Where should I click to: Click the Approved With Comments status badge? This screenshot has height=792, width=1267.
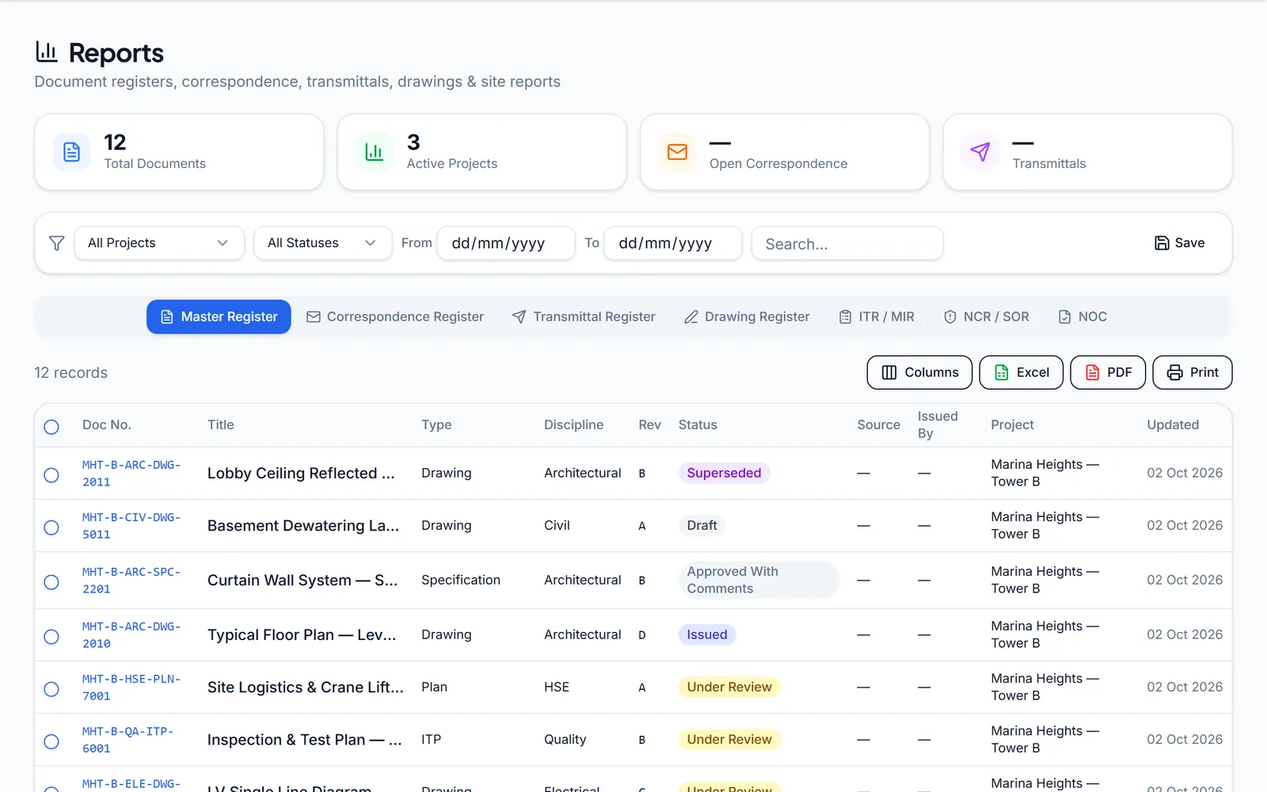pos(759,580)
